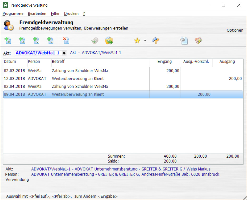
Task: Click Ausg.-Vorschl. amount 200,00 in 09.04.2018 row
Action: pos(204,94)
